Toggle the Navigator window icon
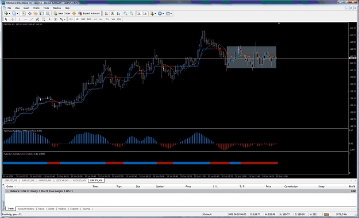This screenshot has height=218, width=359. pyautogui.click(x=36, y=14)
